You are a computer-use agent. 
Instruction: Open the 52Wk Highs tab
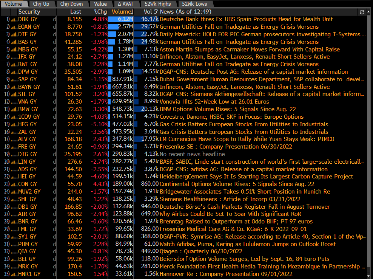click(x=158, y=4)
